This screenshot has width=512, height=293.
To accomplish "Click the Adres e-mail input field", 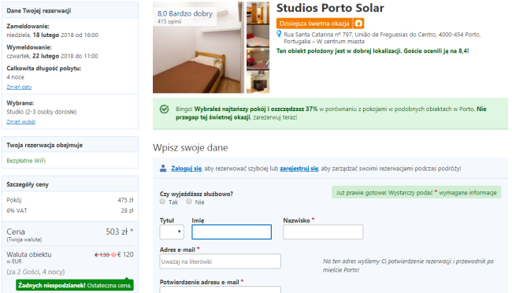I will pos(220,261).
